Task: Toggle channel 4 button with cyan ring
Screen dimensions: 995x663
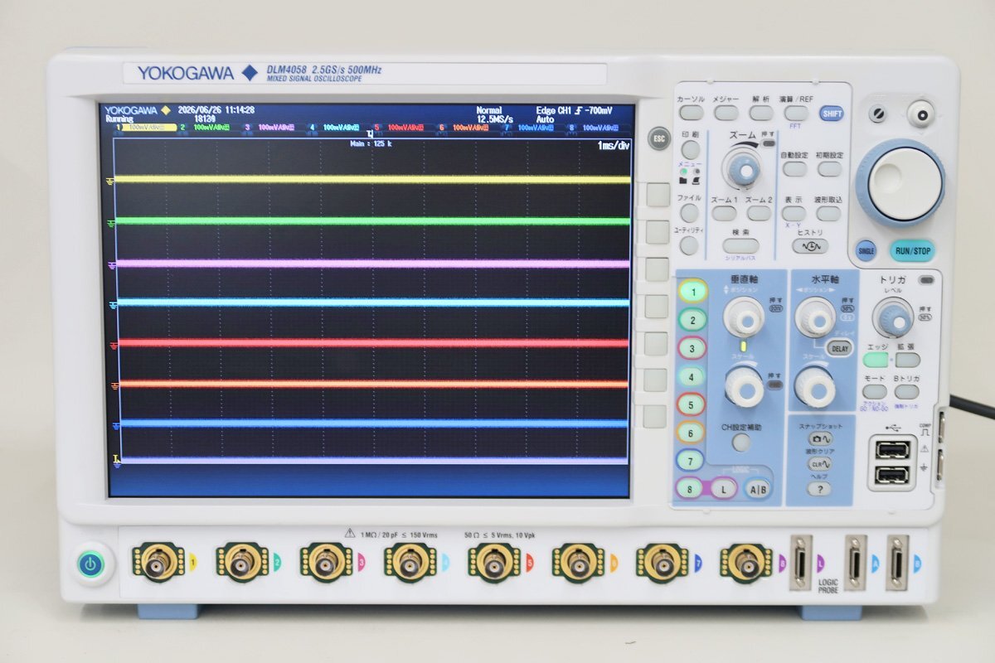Action: 692,376
